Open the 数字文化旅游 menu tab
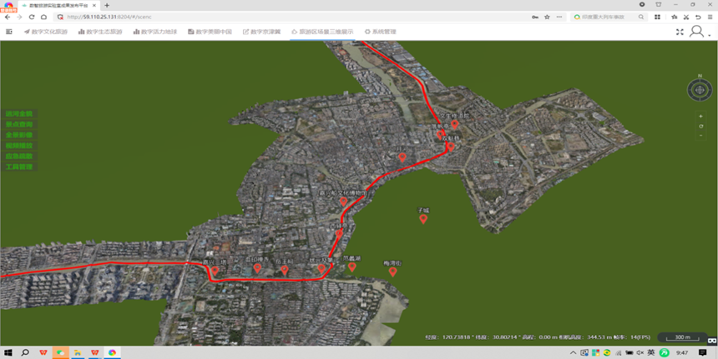Image resolution: width=718 pixels, height=359 pixels. click(x=48, y=32)
